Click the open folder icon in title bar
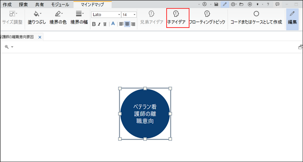 point(241,4)
